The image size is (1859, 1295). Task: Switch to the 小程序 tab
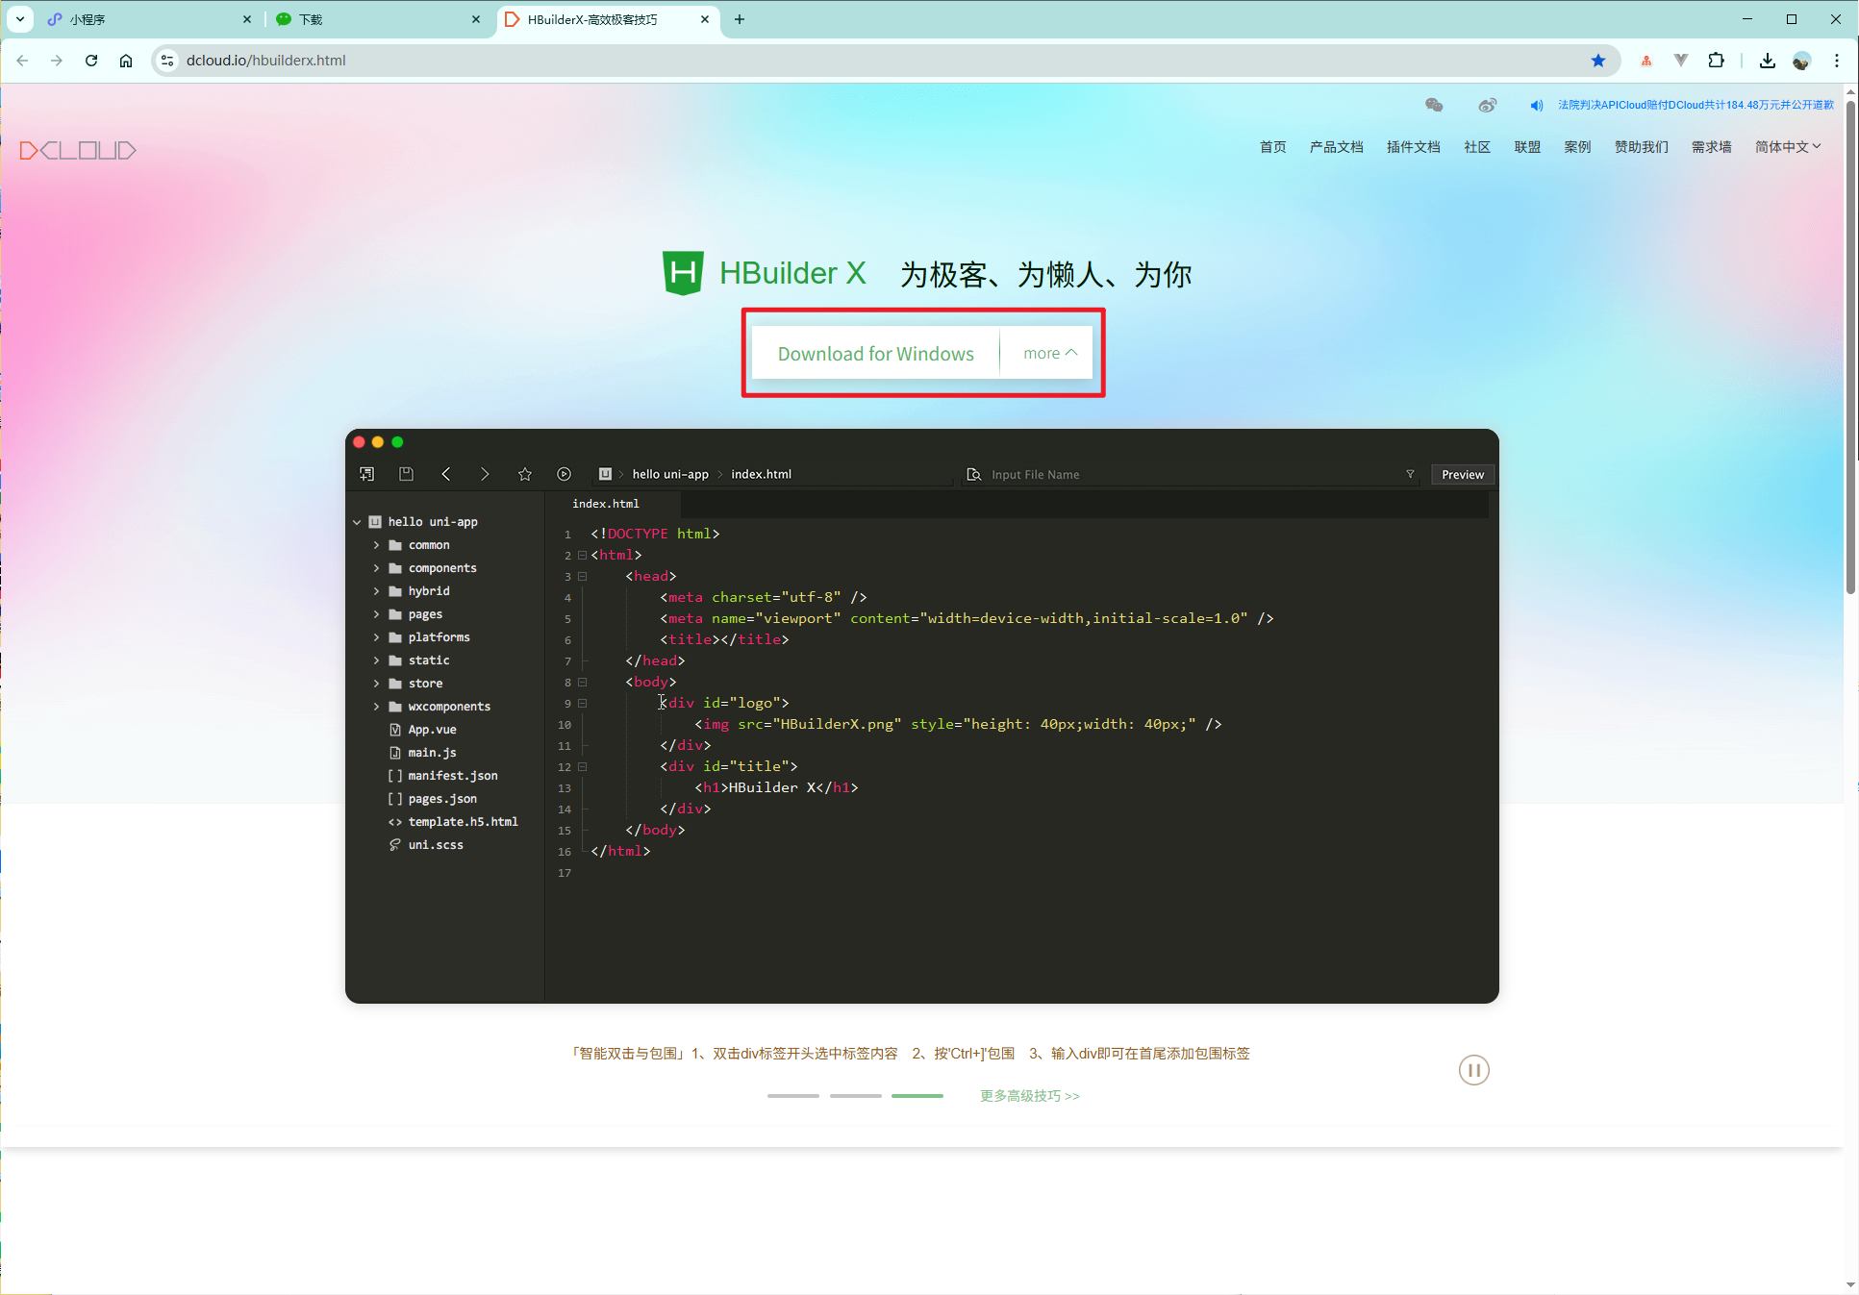coord(149,19)
